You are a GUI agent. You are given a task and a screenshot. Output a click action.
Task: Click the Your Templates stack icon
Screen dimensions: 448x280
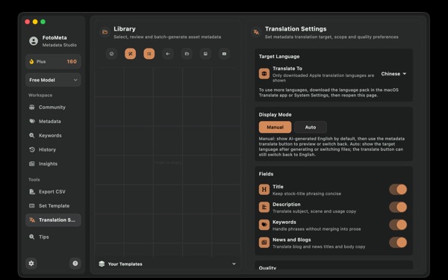pos(102,264)
